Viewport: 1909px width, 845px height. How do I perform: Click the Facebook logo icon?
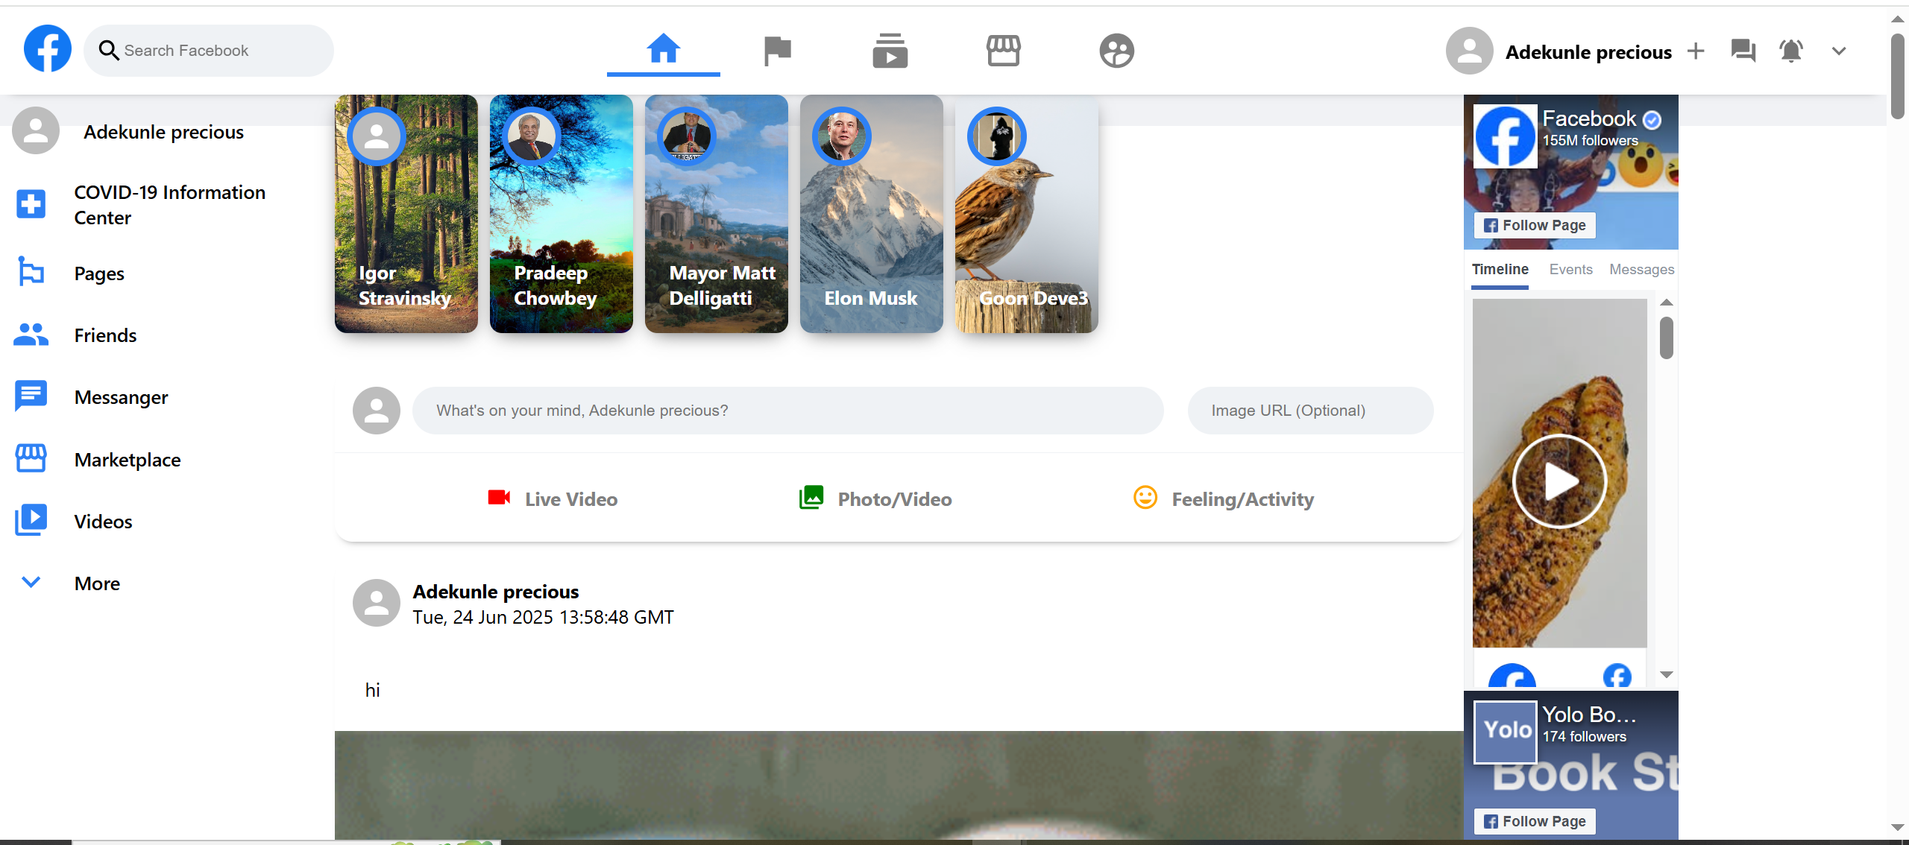48,49
